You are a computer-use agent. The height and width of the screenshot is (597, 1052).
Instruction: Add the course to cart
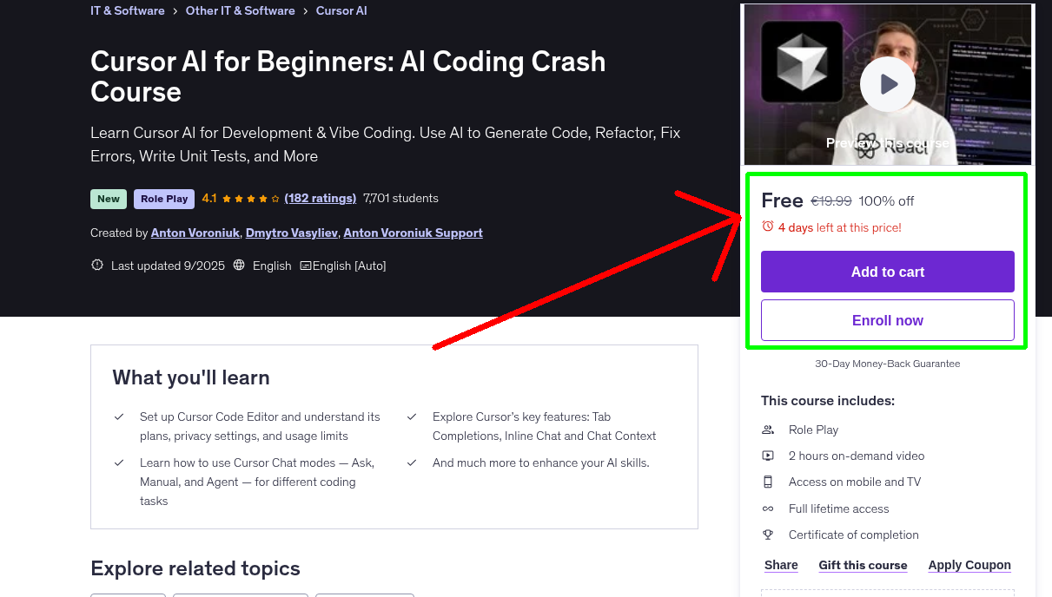click(x=888, y=272)
